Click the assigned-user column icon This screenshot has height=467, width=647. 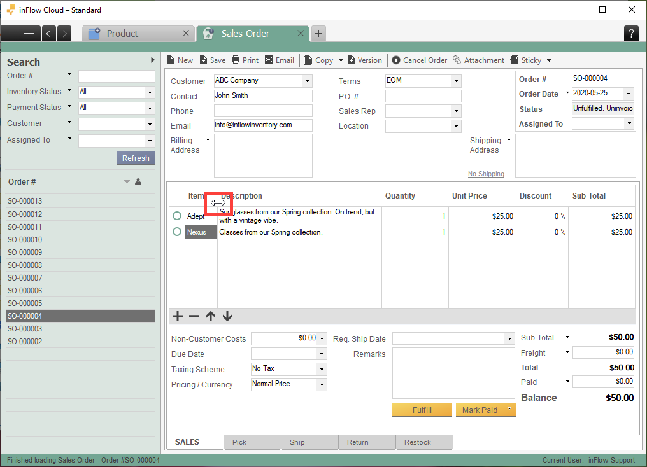click(x=138, y=181)
